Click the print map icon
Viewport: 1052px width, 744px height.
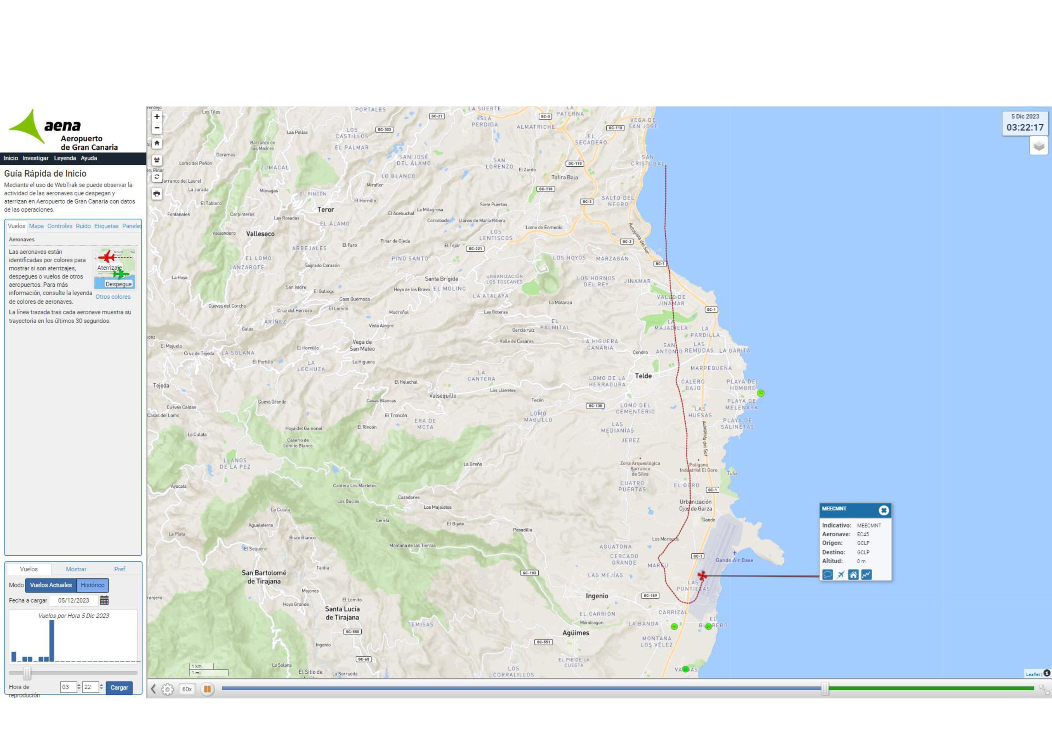pyautogui.click(x=157, y=194)
